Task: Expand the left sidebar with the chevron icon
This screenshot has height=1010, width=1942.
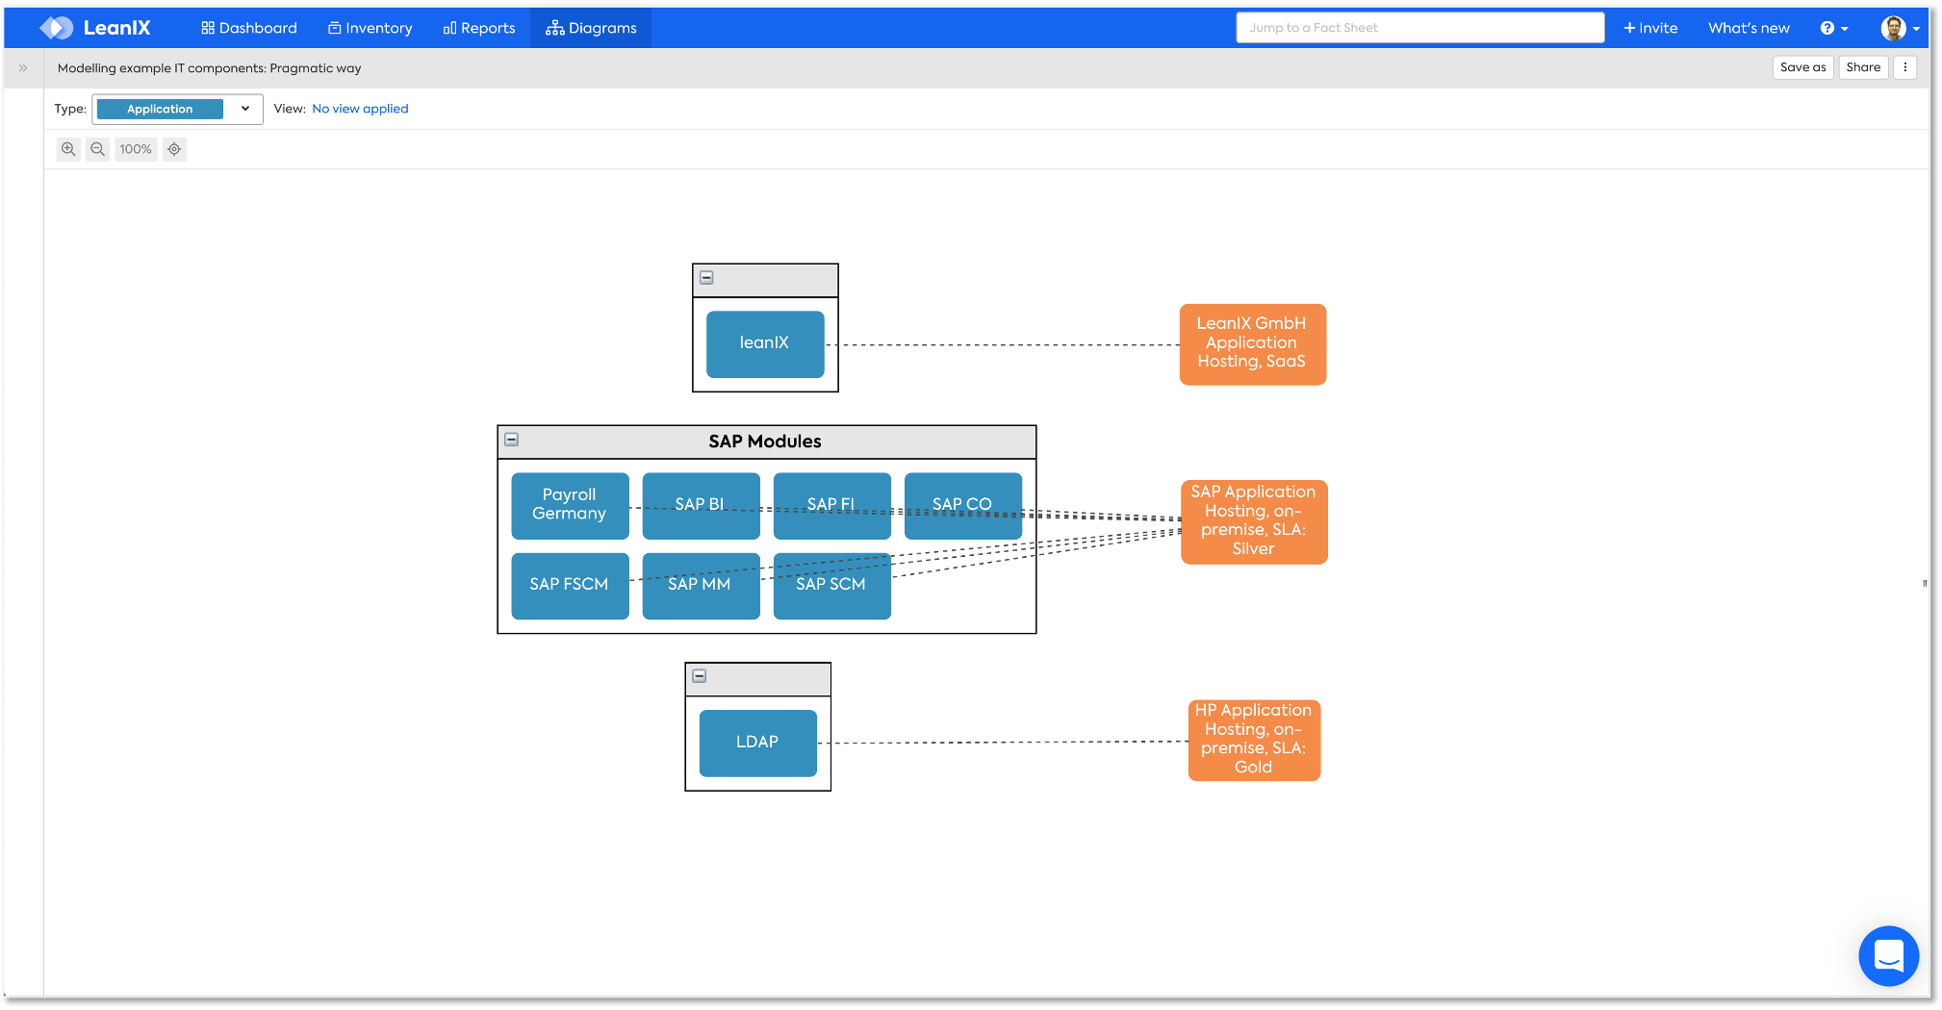Action: coord(23,68)
